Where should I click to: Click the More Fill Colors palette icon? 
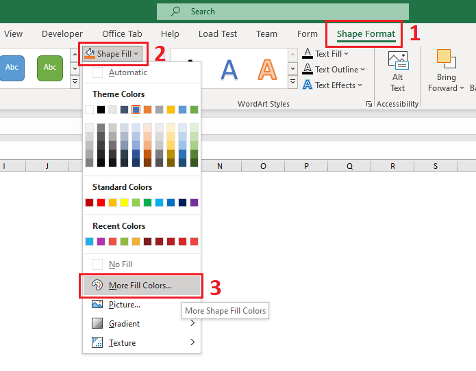tap(97, 285)
